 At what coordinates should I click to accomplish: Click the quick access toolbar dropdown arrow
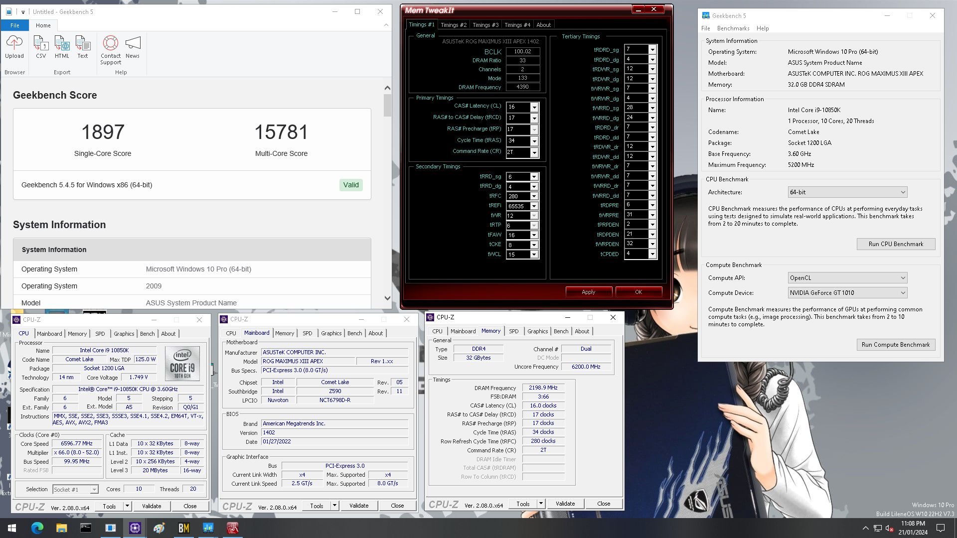(23, 12)
